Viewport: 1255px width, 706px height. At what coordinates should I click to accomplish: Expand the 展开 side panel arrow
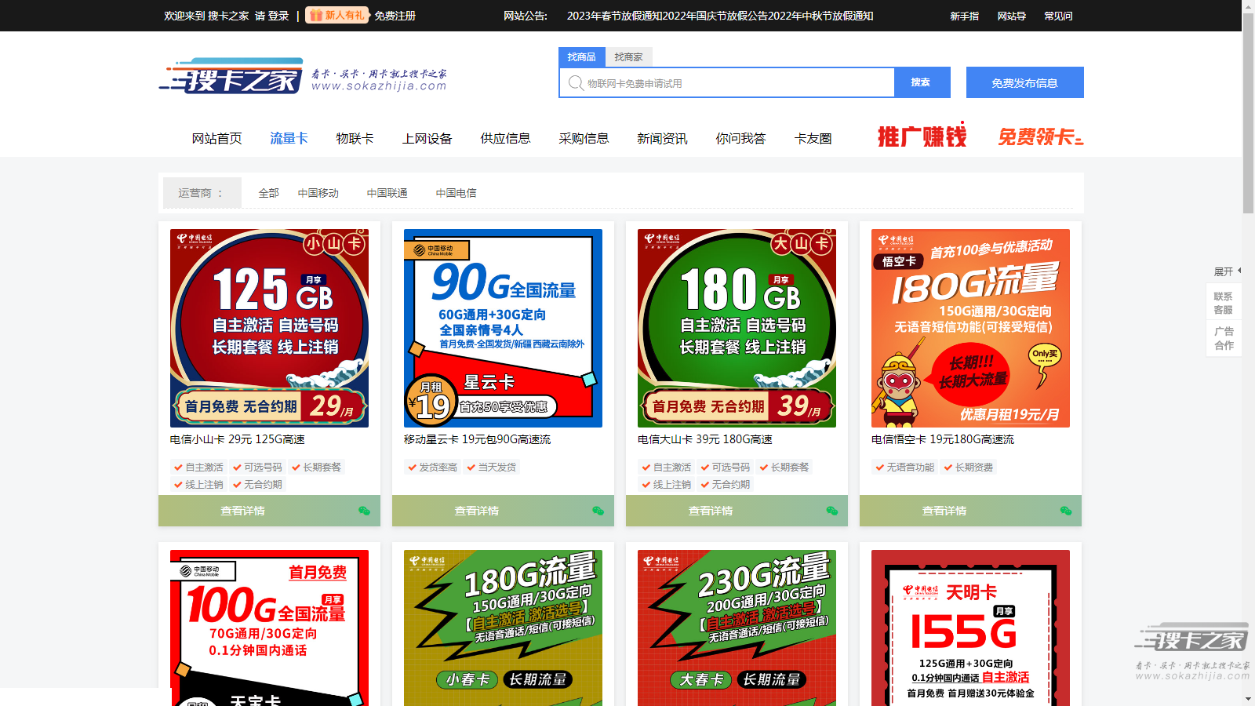pyautogui.click(x=1227, y=271)
